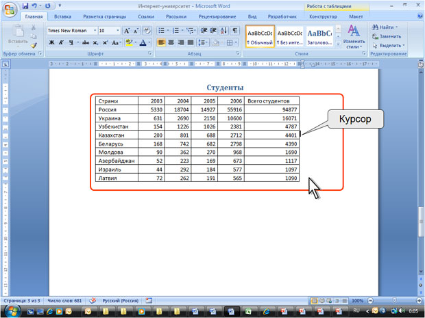Click the Format Painter brush
425x318 pixels.
[34, 46]
